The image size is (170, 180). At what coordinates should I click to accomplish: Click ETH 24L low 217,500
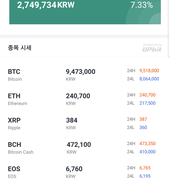pyautogui.click(x=147, y=103)
